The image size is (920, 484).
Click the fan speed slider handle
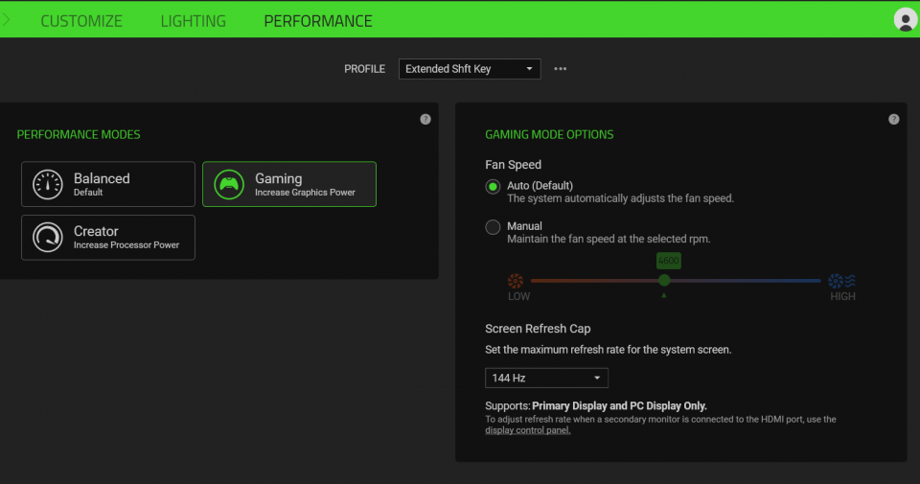tap(664, 281)
